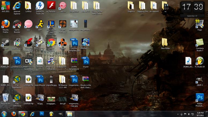Click the Windows Start button
The image size is (208, 117).
(4, 114)
